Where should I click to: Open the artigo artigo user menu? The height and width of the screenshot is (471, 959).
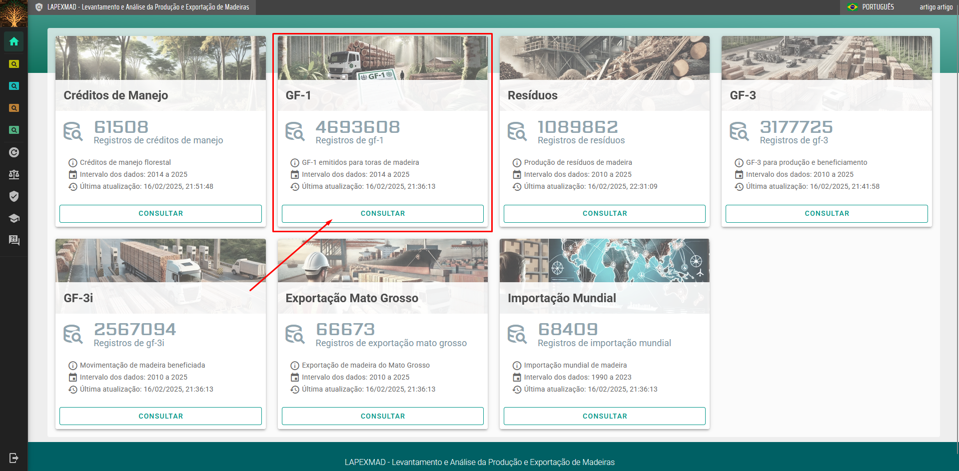(x=936, y=7)
